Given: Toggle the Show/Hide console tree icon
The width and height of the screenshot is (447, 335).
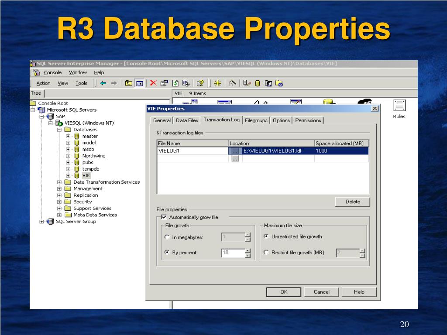Looking at the screenshot, I should click(139, 83).
